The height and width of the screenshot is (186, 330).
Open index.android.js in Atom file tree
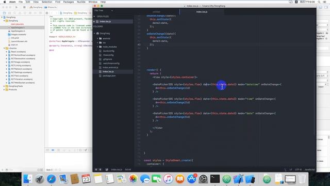point(110,68)
